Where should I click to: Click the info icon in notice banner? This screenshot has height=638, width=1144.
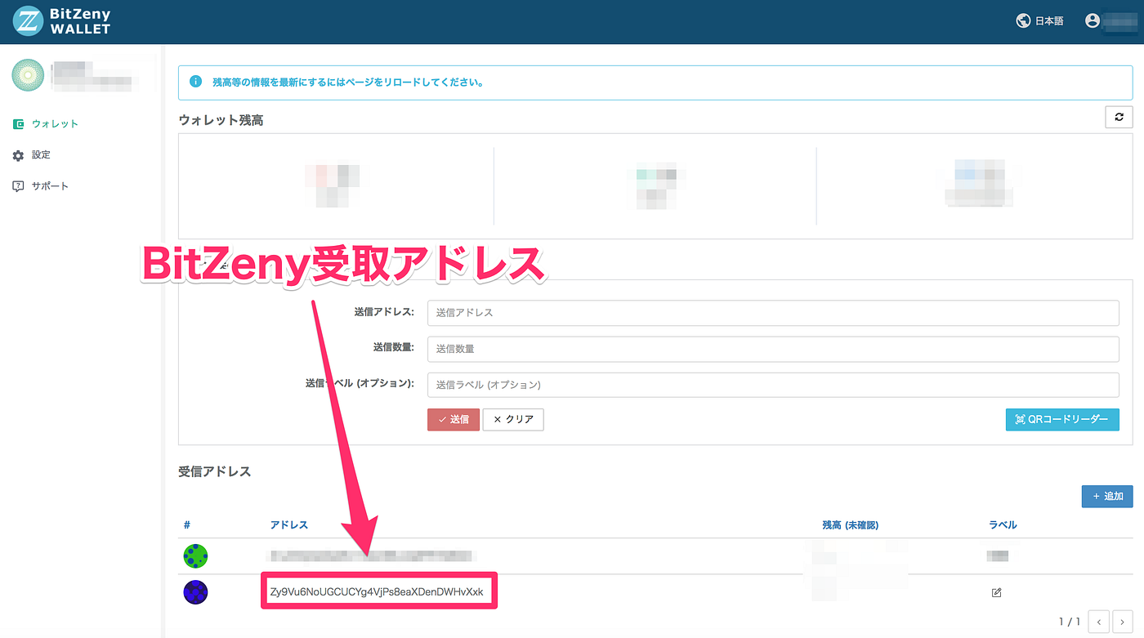195,82
